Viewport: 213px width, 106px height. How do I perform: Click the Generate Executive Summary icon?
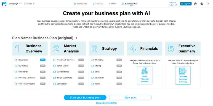pyautogui.click(x=183, y=71)
